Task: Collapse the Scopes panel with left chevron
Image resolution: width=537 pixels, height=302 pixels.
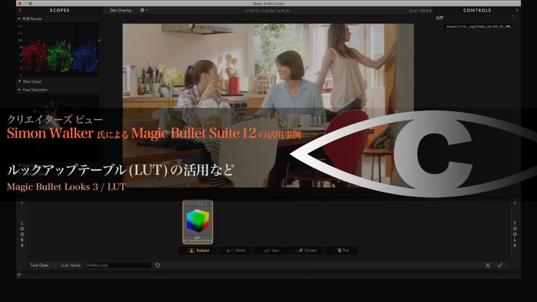Action: click(20, 11)
